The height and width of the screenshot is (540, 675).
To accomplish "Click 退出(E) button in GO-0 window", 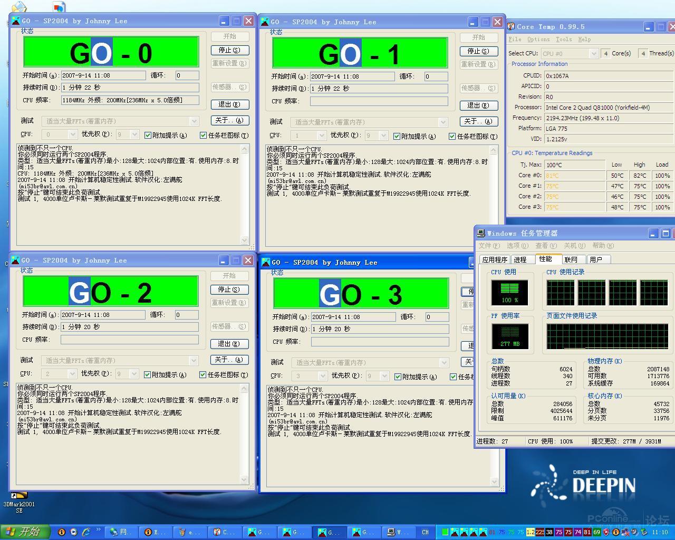I will 230,104.
